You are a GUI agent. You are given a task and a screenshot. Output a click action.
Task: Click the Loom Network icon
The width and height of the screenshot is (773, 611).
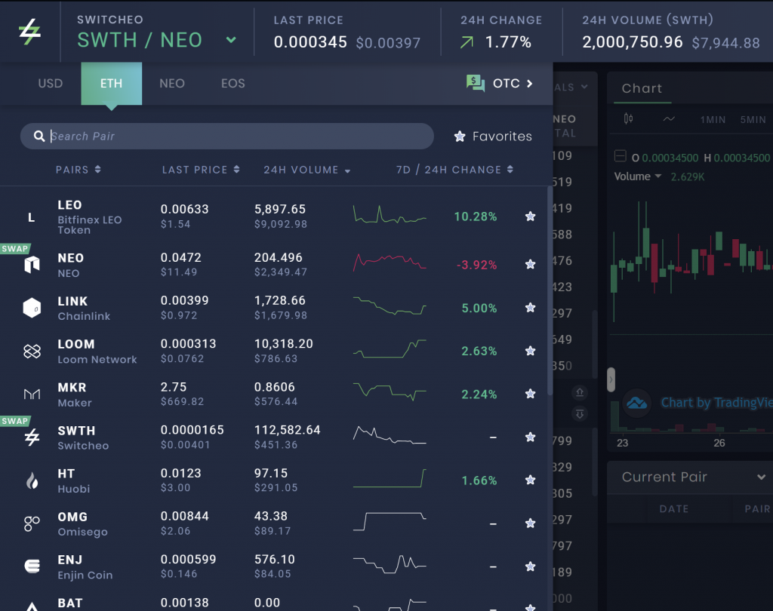(32, 352)
